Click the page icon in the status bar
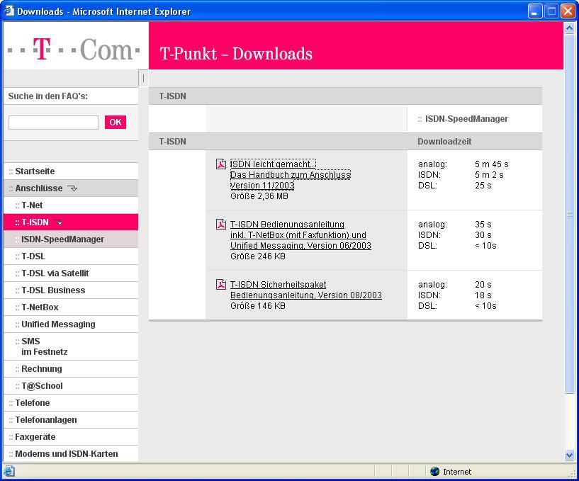Viewport: 579px width, 481px height. [9, 471]
